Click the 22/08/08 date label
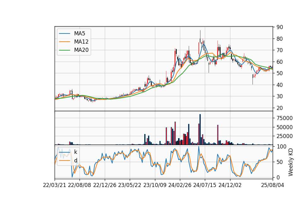 click(x=80, y=185)
